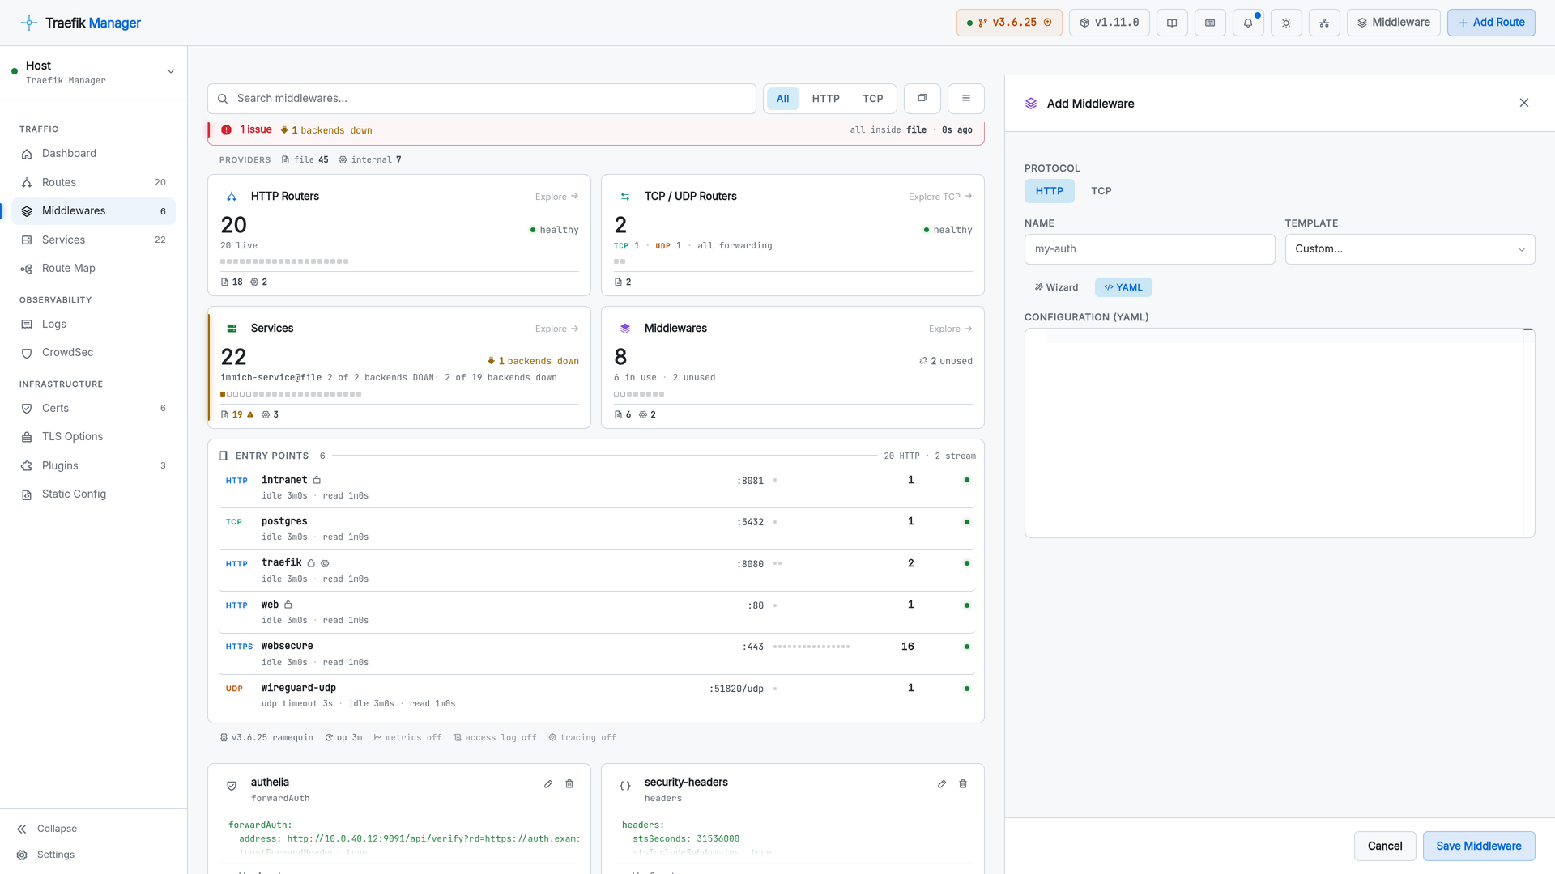
Task: Switch to Wizard mode
Action: click(1057, 287)
